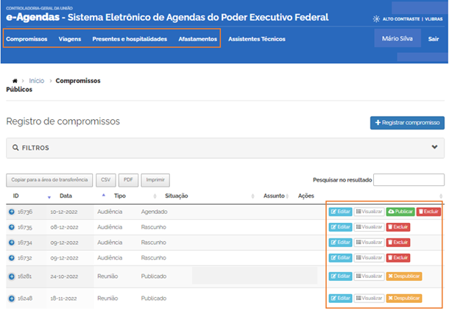452x314 pixels.
Task: Expand row 16281 plus icon
Action: click(12, 276)
